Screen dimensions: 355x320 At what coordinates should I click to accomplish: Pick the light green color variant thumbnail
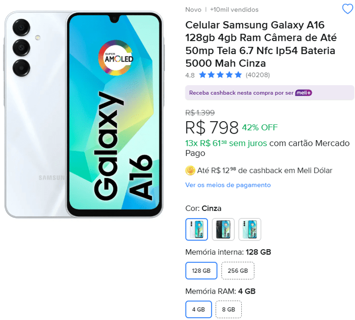pyautogui.click(x=250, y=229)
